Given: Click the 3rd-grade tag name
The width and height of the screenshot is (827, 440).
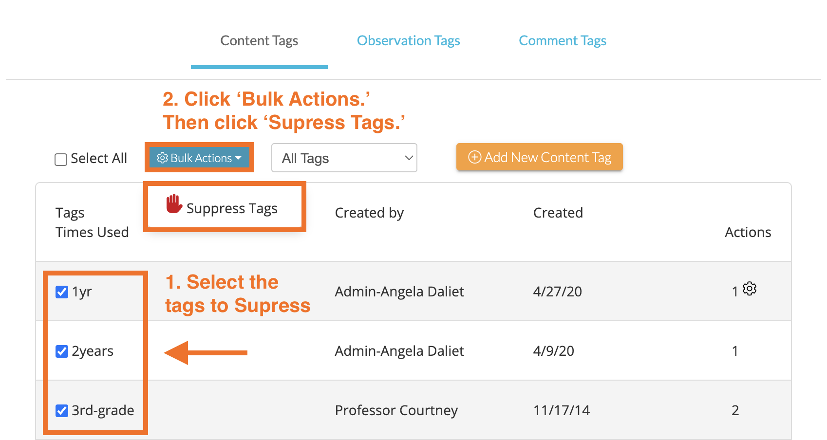Looking at the screenshot, I should 103,410.
